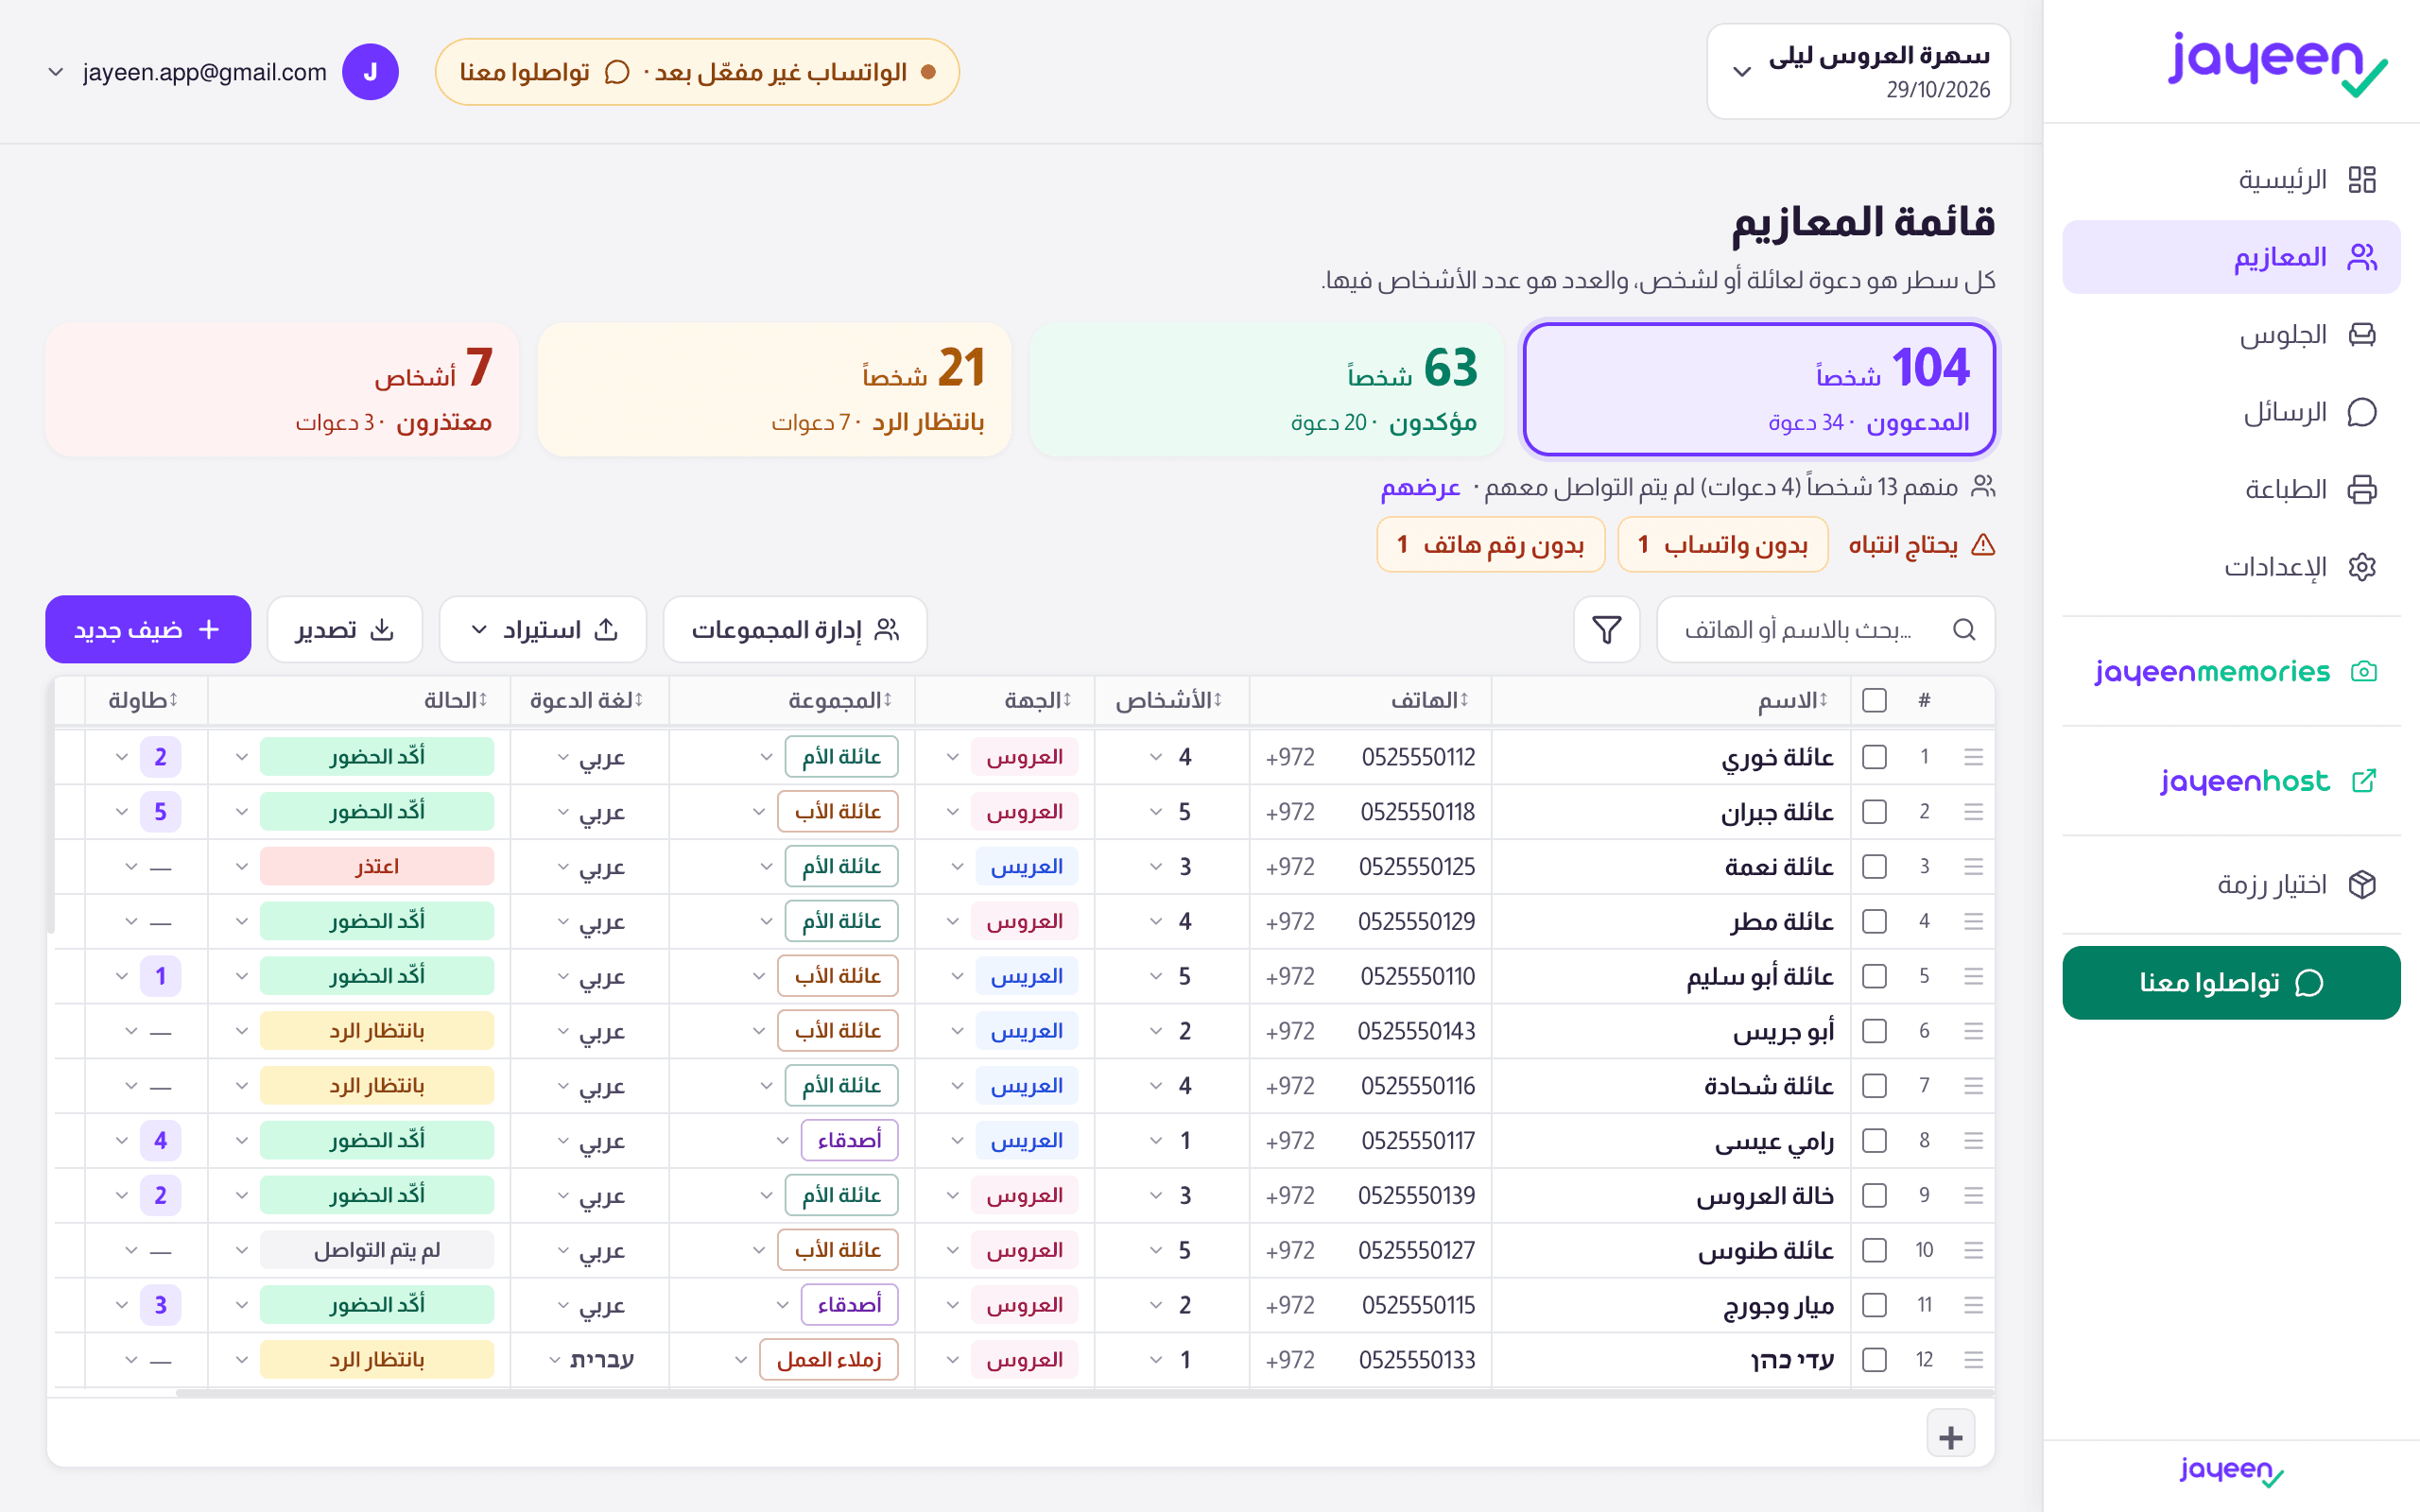This screenshot has height=1512, width=2420.
Task: Click the يحتاج انتباه warning icon
Action: pyautogui.click(x=1982, y=545)
